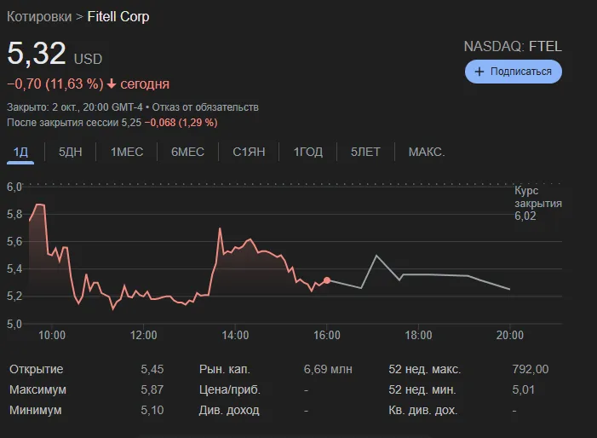Select the 1Д time range tab
The width and height of the screenshot is (597, 438).
[20, 152]
